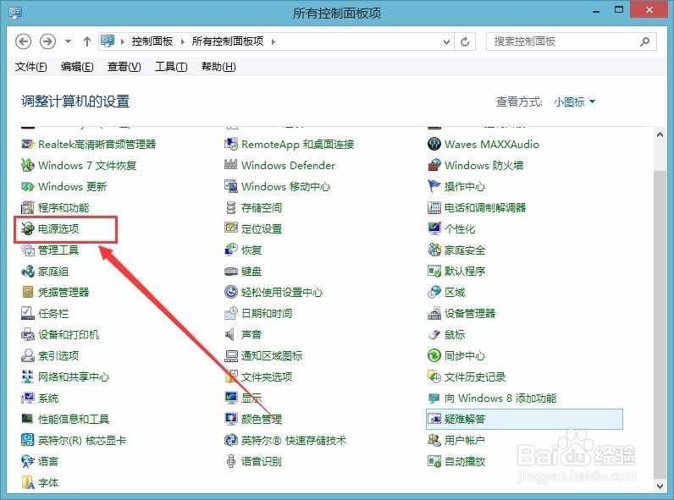Open the 文件历史记录 icon
674x500 pixels.
pos(434,377)
